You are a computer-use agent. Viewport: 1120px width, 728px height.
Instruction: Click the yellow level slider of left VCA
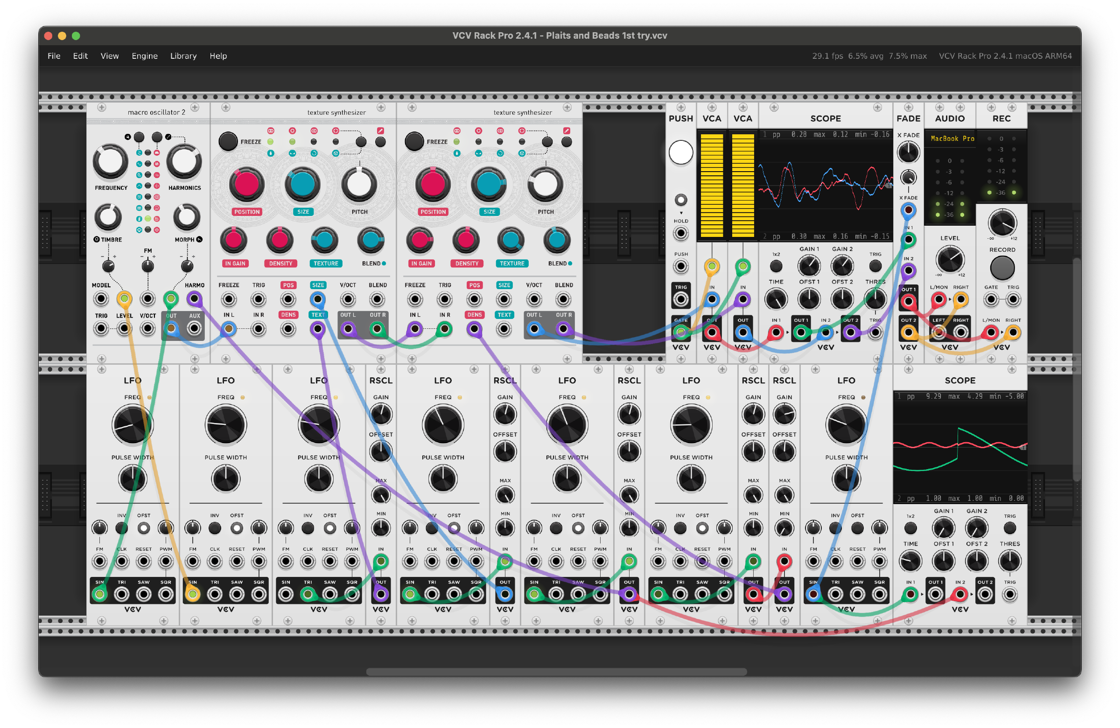[x=712, y=186]
